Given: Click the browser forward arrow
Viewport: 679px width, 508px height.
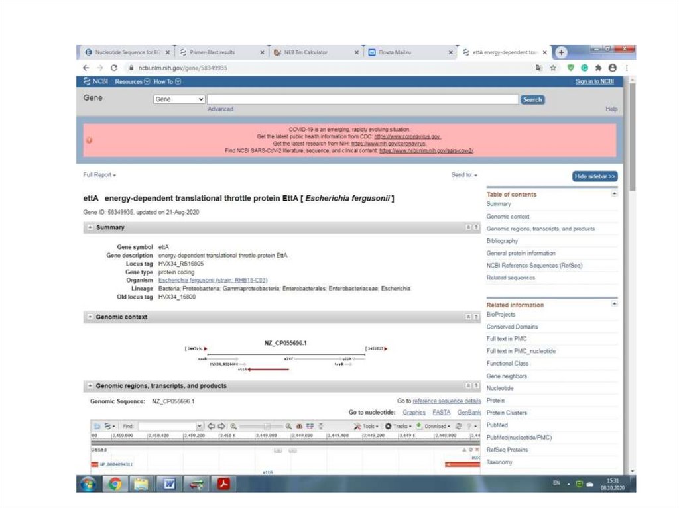Looking at the screenshot, I should (x=100, y=68).
